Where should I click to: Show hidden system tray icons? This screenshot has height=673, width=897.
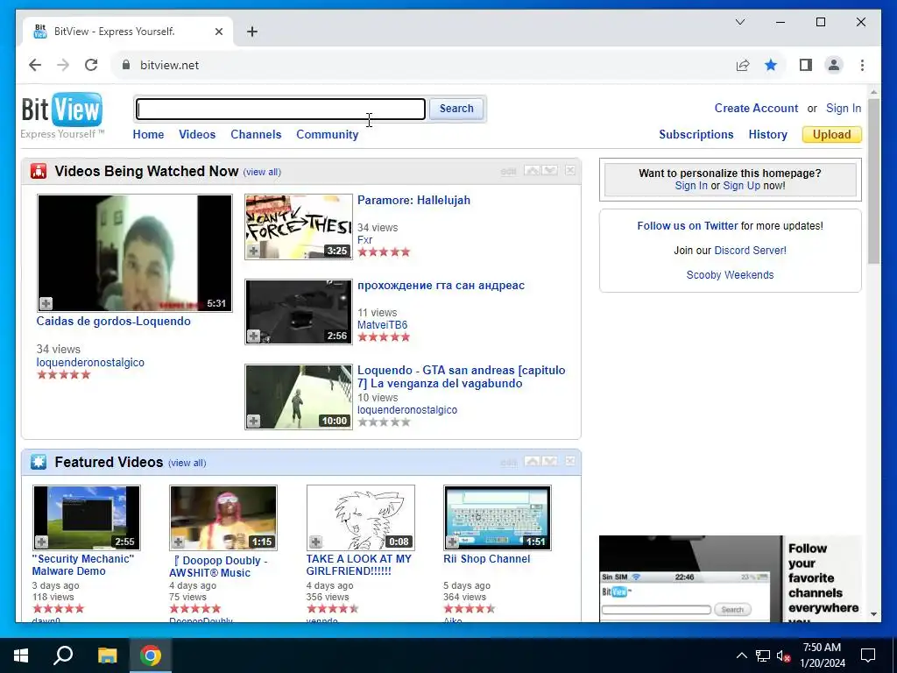tap(741, 655)
